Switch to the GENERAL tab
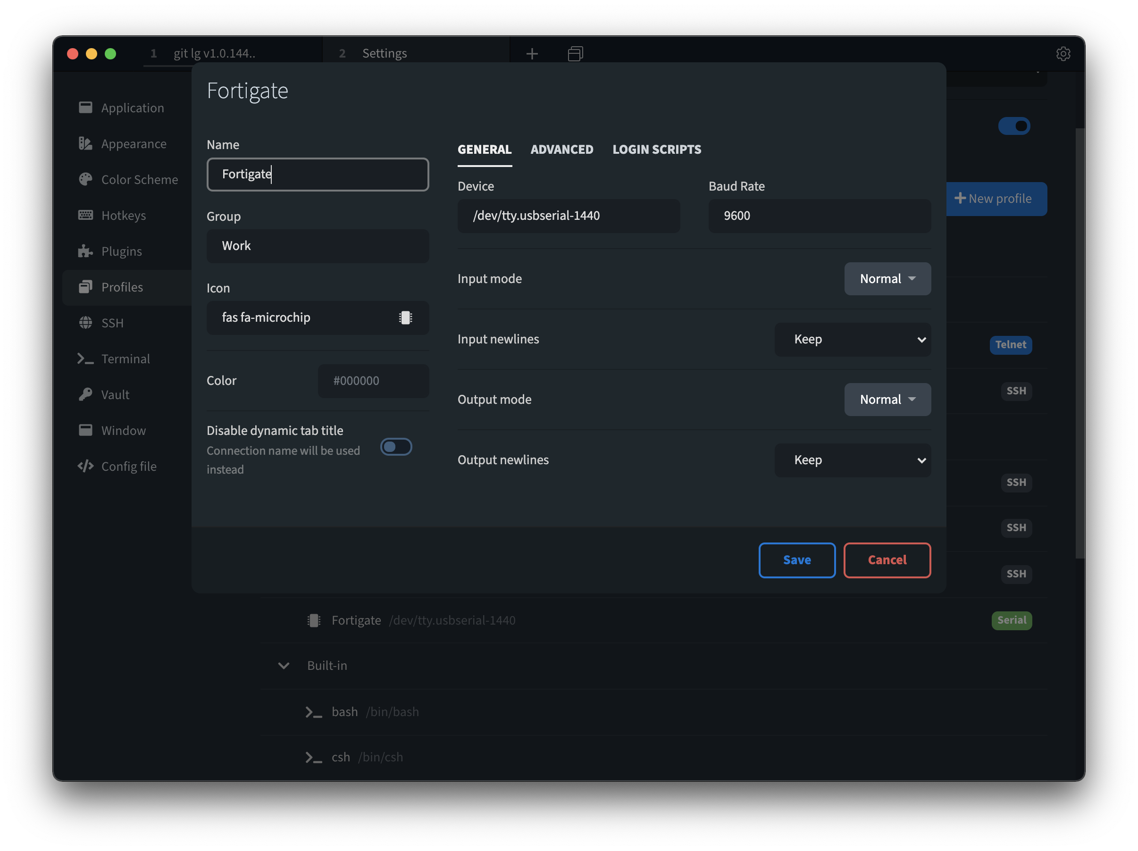 [484, 149]
